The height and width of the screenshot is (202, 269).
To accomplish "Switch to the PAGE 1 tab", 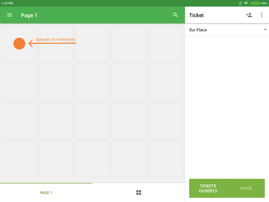I will click(46, 193).
